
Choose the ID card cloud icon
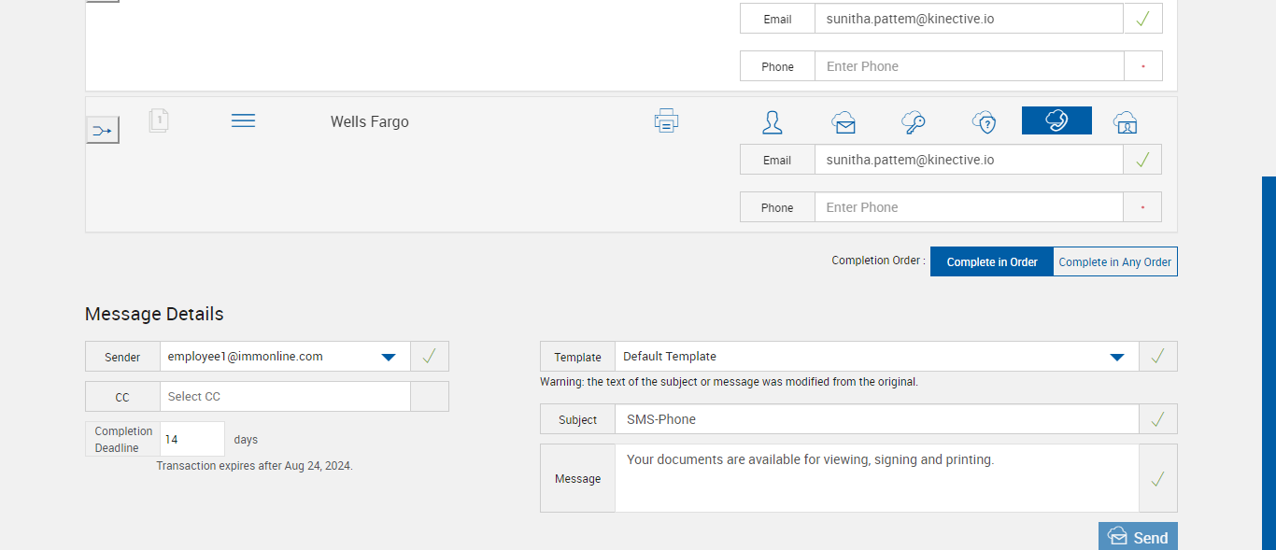point(1126,121)
